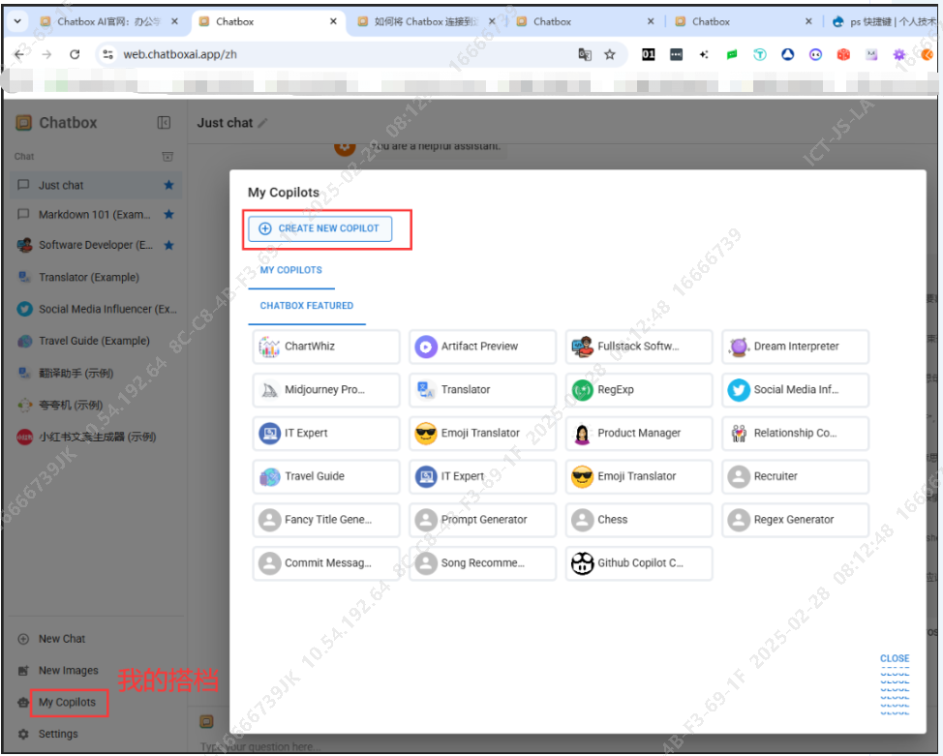This screenshot has height=756, width=943.
Task: Open the 夸夸机 (示例) chat
Action: 96,406
